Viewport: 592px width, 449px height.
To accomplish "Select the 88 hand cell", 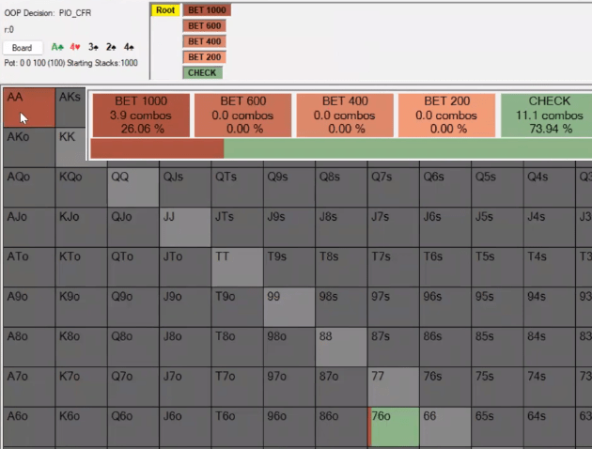I will [x=341, y=348].
